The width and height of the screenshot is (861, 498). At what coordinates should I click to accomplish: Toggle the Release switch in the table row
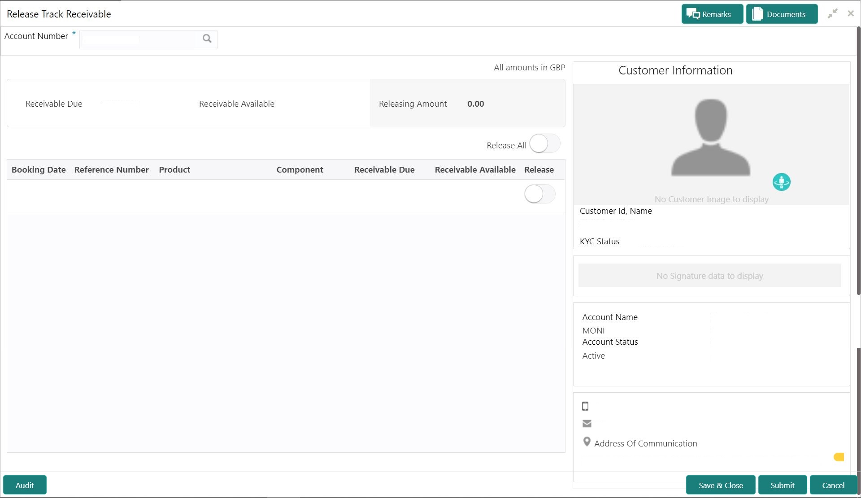539,194
